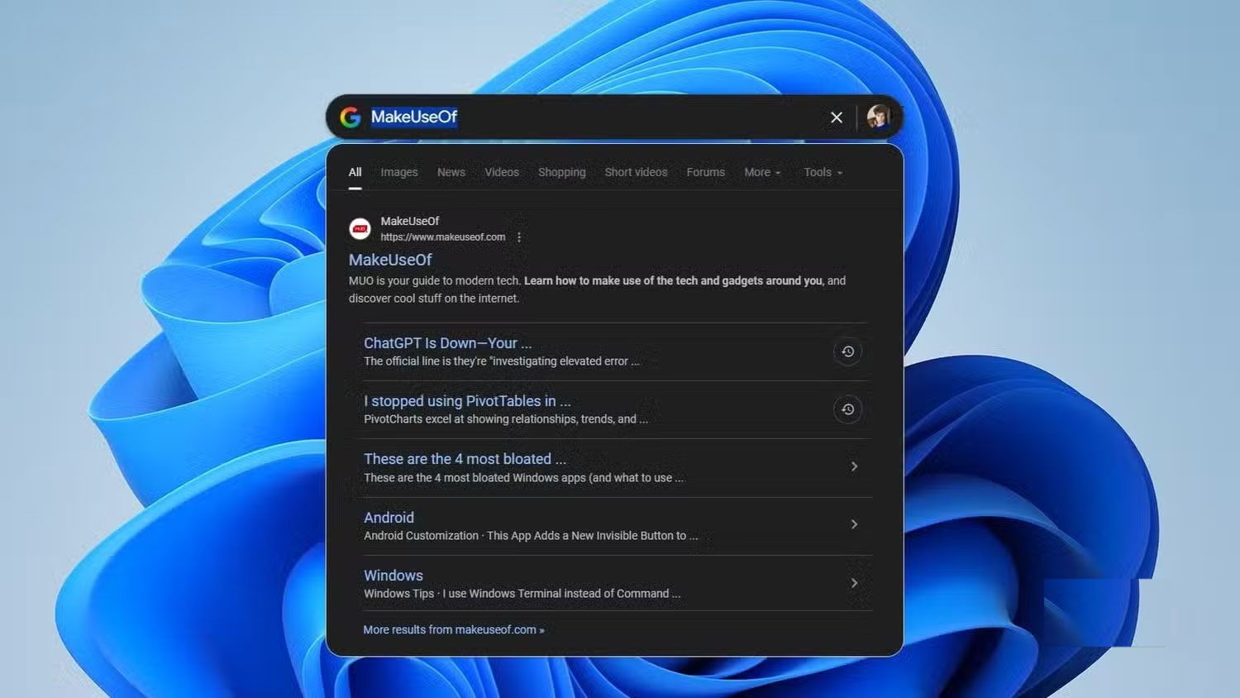Open the profile avatar picture
Viewport: 1240px width, 698px height.
(879, 116)
